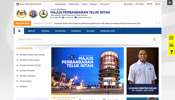Open the Bantuan link
The height and width of the screenshot is (100, 175).
click(94, 4)
